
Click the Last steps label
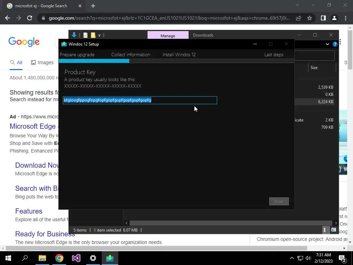[x=274, y=55]
